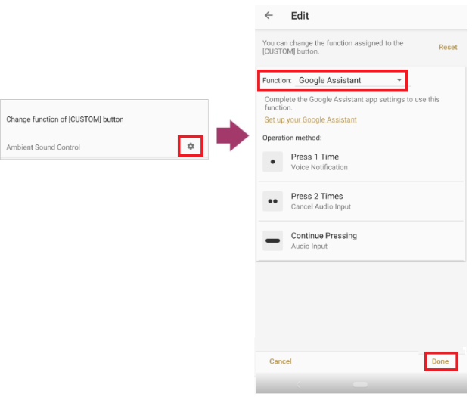Screen dimensions: 472x397
Task: Select the Continue Pressing label
Action: pyautogui.click(x=324, y=235)
